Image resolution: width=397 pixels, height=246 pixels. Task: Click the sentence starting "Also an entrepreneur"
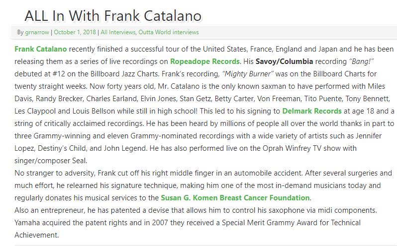point(196,210)
